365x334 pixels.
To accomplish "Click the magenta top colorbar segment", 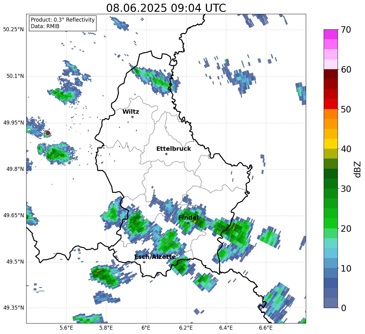I will point(330,34).
